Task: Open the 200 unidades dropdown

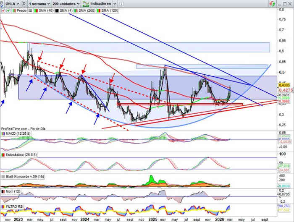Action: pos(66,3)
